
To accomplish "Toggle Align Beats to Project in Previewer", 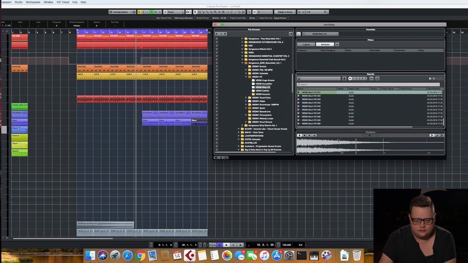I will tap(437, 135).
